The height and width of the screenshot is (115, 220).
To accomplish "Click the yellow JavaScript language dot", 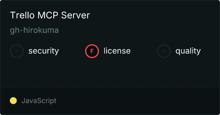I will click(x=13, y=101).
